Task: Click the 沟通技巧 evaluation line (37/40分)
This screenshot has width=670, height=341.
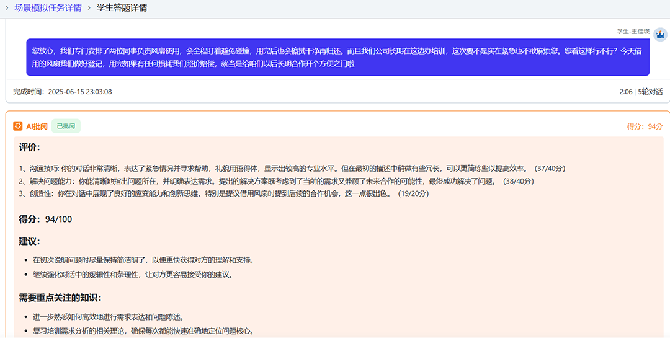Action: point(292,169)
